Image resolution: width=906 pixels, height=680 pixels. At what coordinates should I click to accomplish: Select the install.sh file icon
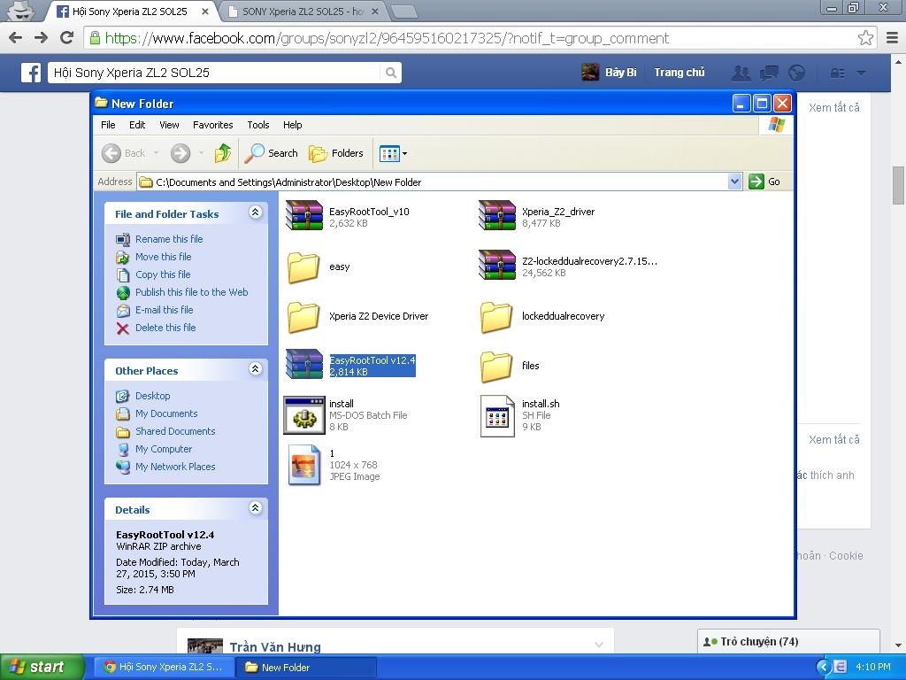click(497, 415)
